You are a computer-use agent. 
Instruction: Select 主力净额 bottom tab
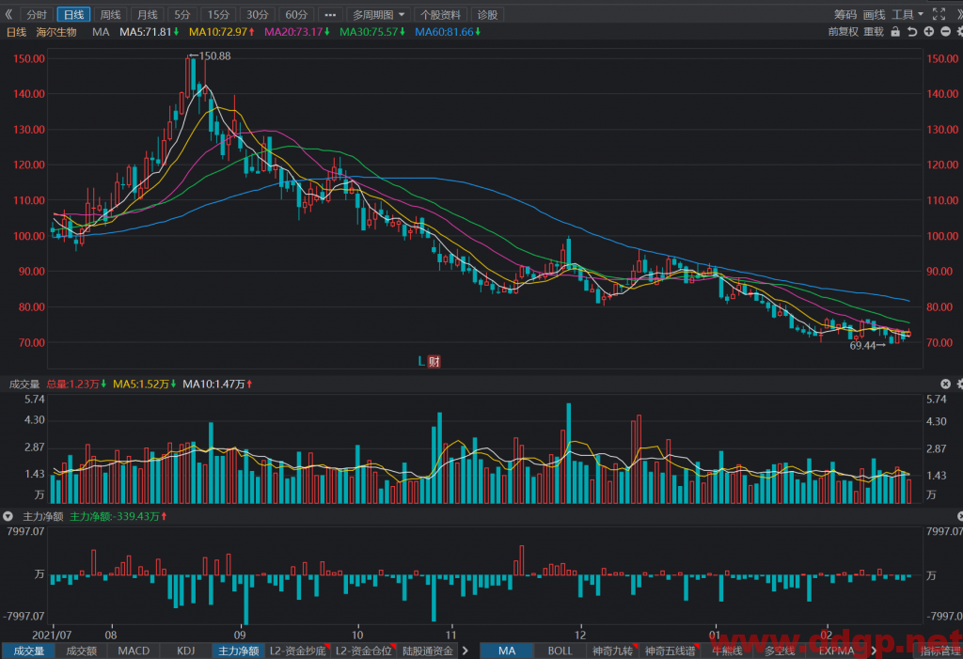[x=238, y=651]
